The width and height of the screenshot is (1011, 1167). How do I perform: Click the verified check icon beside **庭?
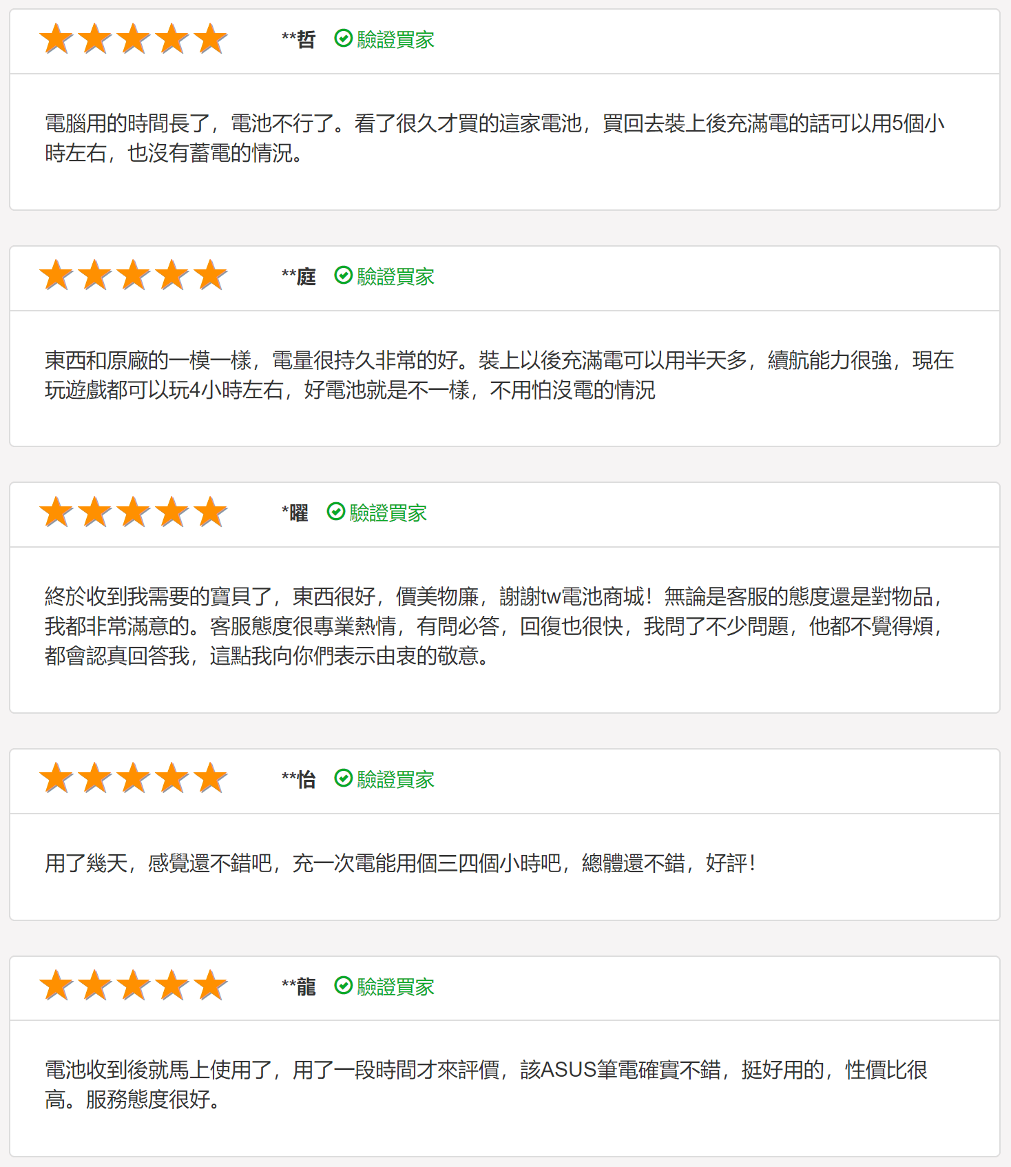[343, 276]
